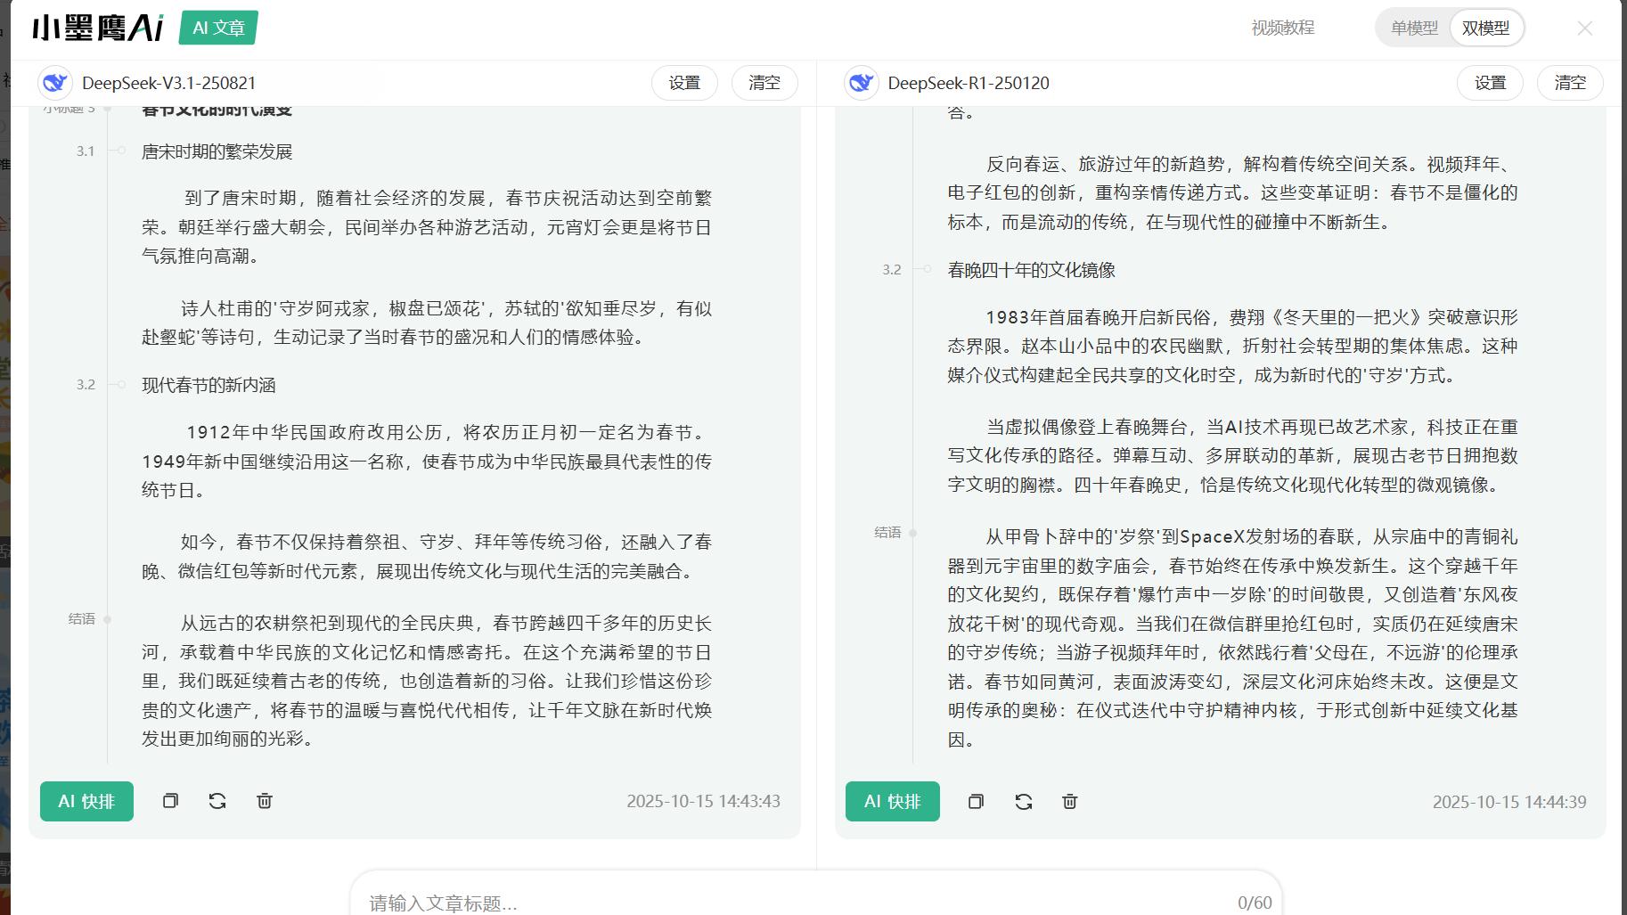Open 设置 for the DeepSeek-V3.1 panel
This screenshot has width=1627, height=915.
click(684, 83)
